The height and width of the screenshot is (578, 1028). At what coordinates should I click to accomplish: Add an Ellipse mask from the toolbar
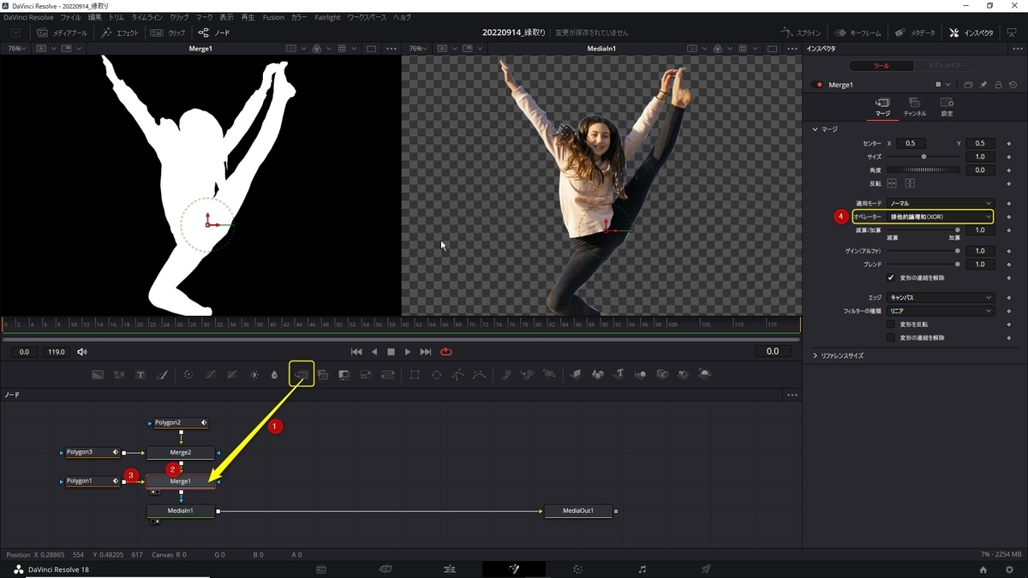point(436,374)
